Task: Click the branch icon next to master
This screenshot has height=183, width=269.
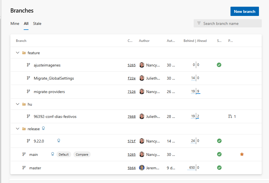Action: point(24,168)
